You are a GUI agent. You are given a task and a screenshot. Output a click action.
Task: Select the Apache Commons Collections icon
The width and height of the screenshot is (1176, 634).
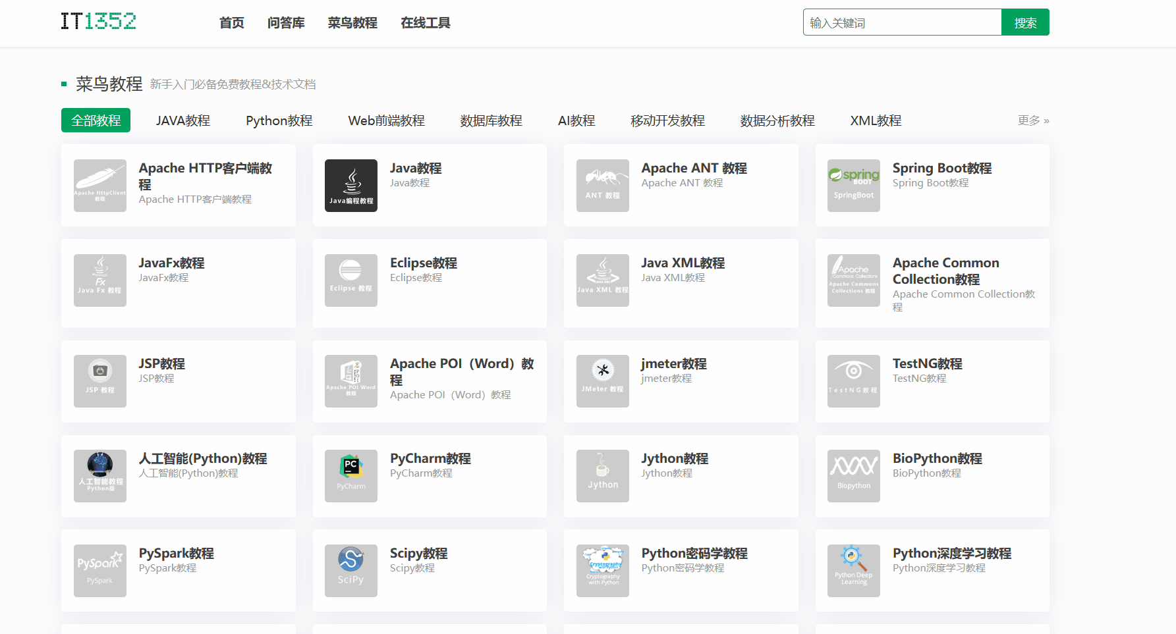854,280
